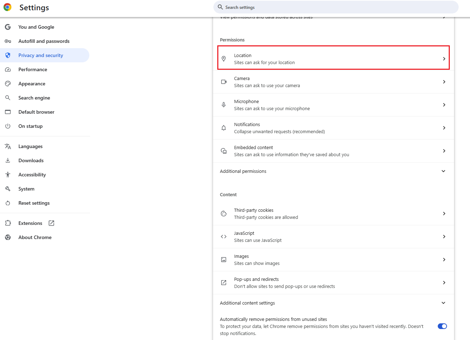
Task: Open Images settings via its arrow
Action: pyautogui.click(x=444, y=260)
